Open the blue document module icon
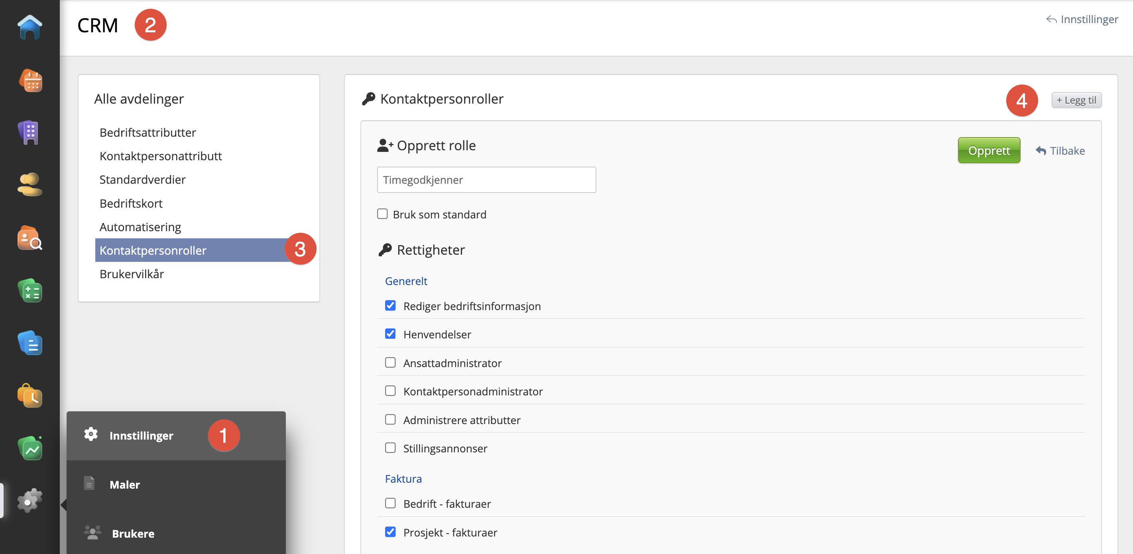The image size is (1133, 554). pos(30,343)
